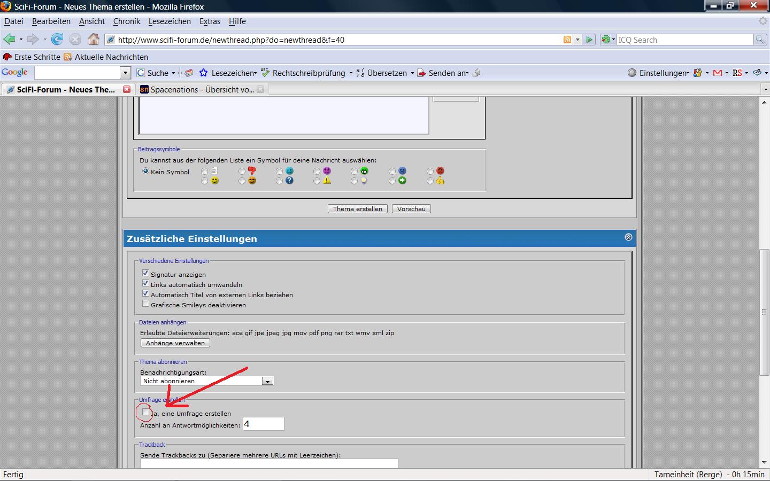Close the SciFi-Forum tab
Screen dimensions: 770x481
click(127, 89)
